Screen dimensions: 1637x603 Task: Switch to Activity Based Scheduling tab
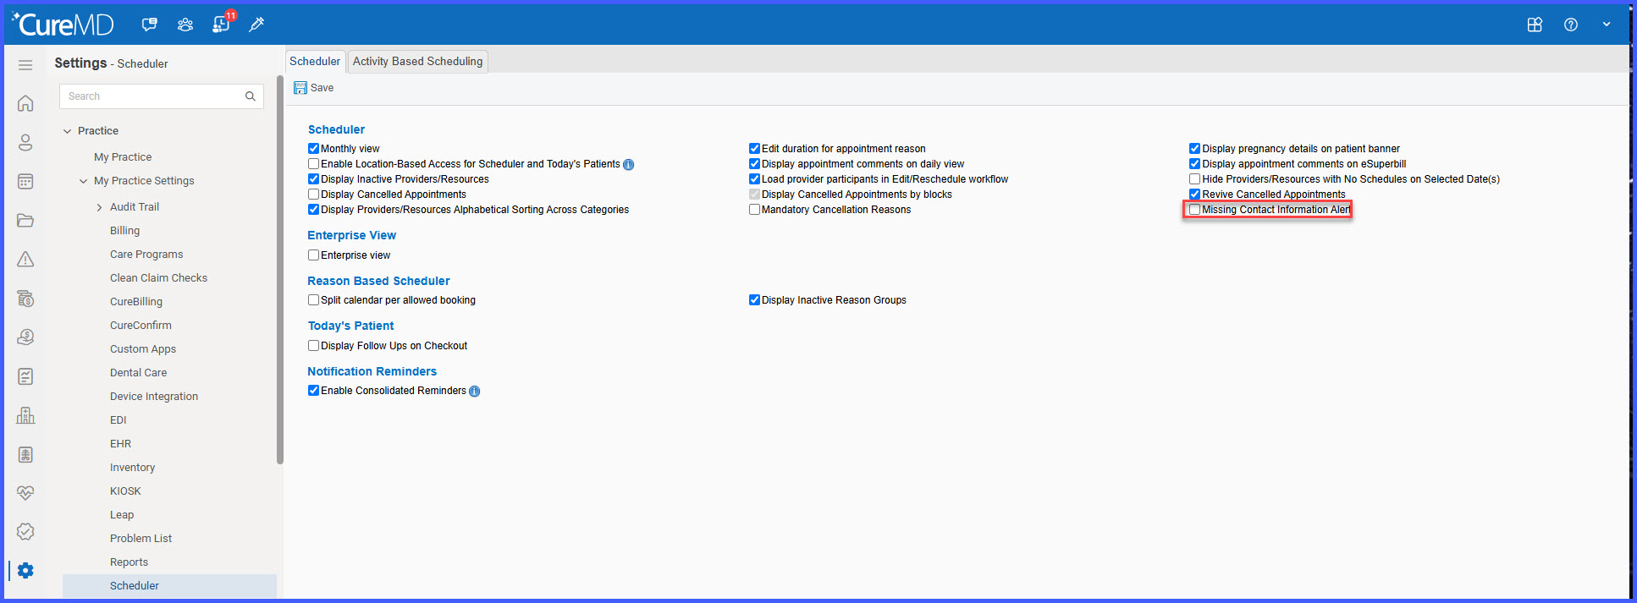[417, 61]
